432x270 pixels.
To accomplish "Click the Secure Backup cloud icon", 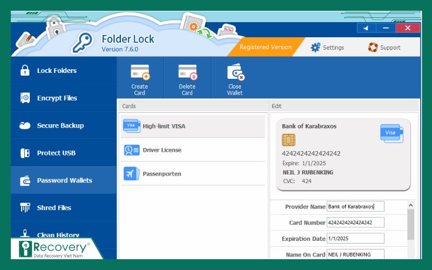I will click(x=25, y=126).
